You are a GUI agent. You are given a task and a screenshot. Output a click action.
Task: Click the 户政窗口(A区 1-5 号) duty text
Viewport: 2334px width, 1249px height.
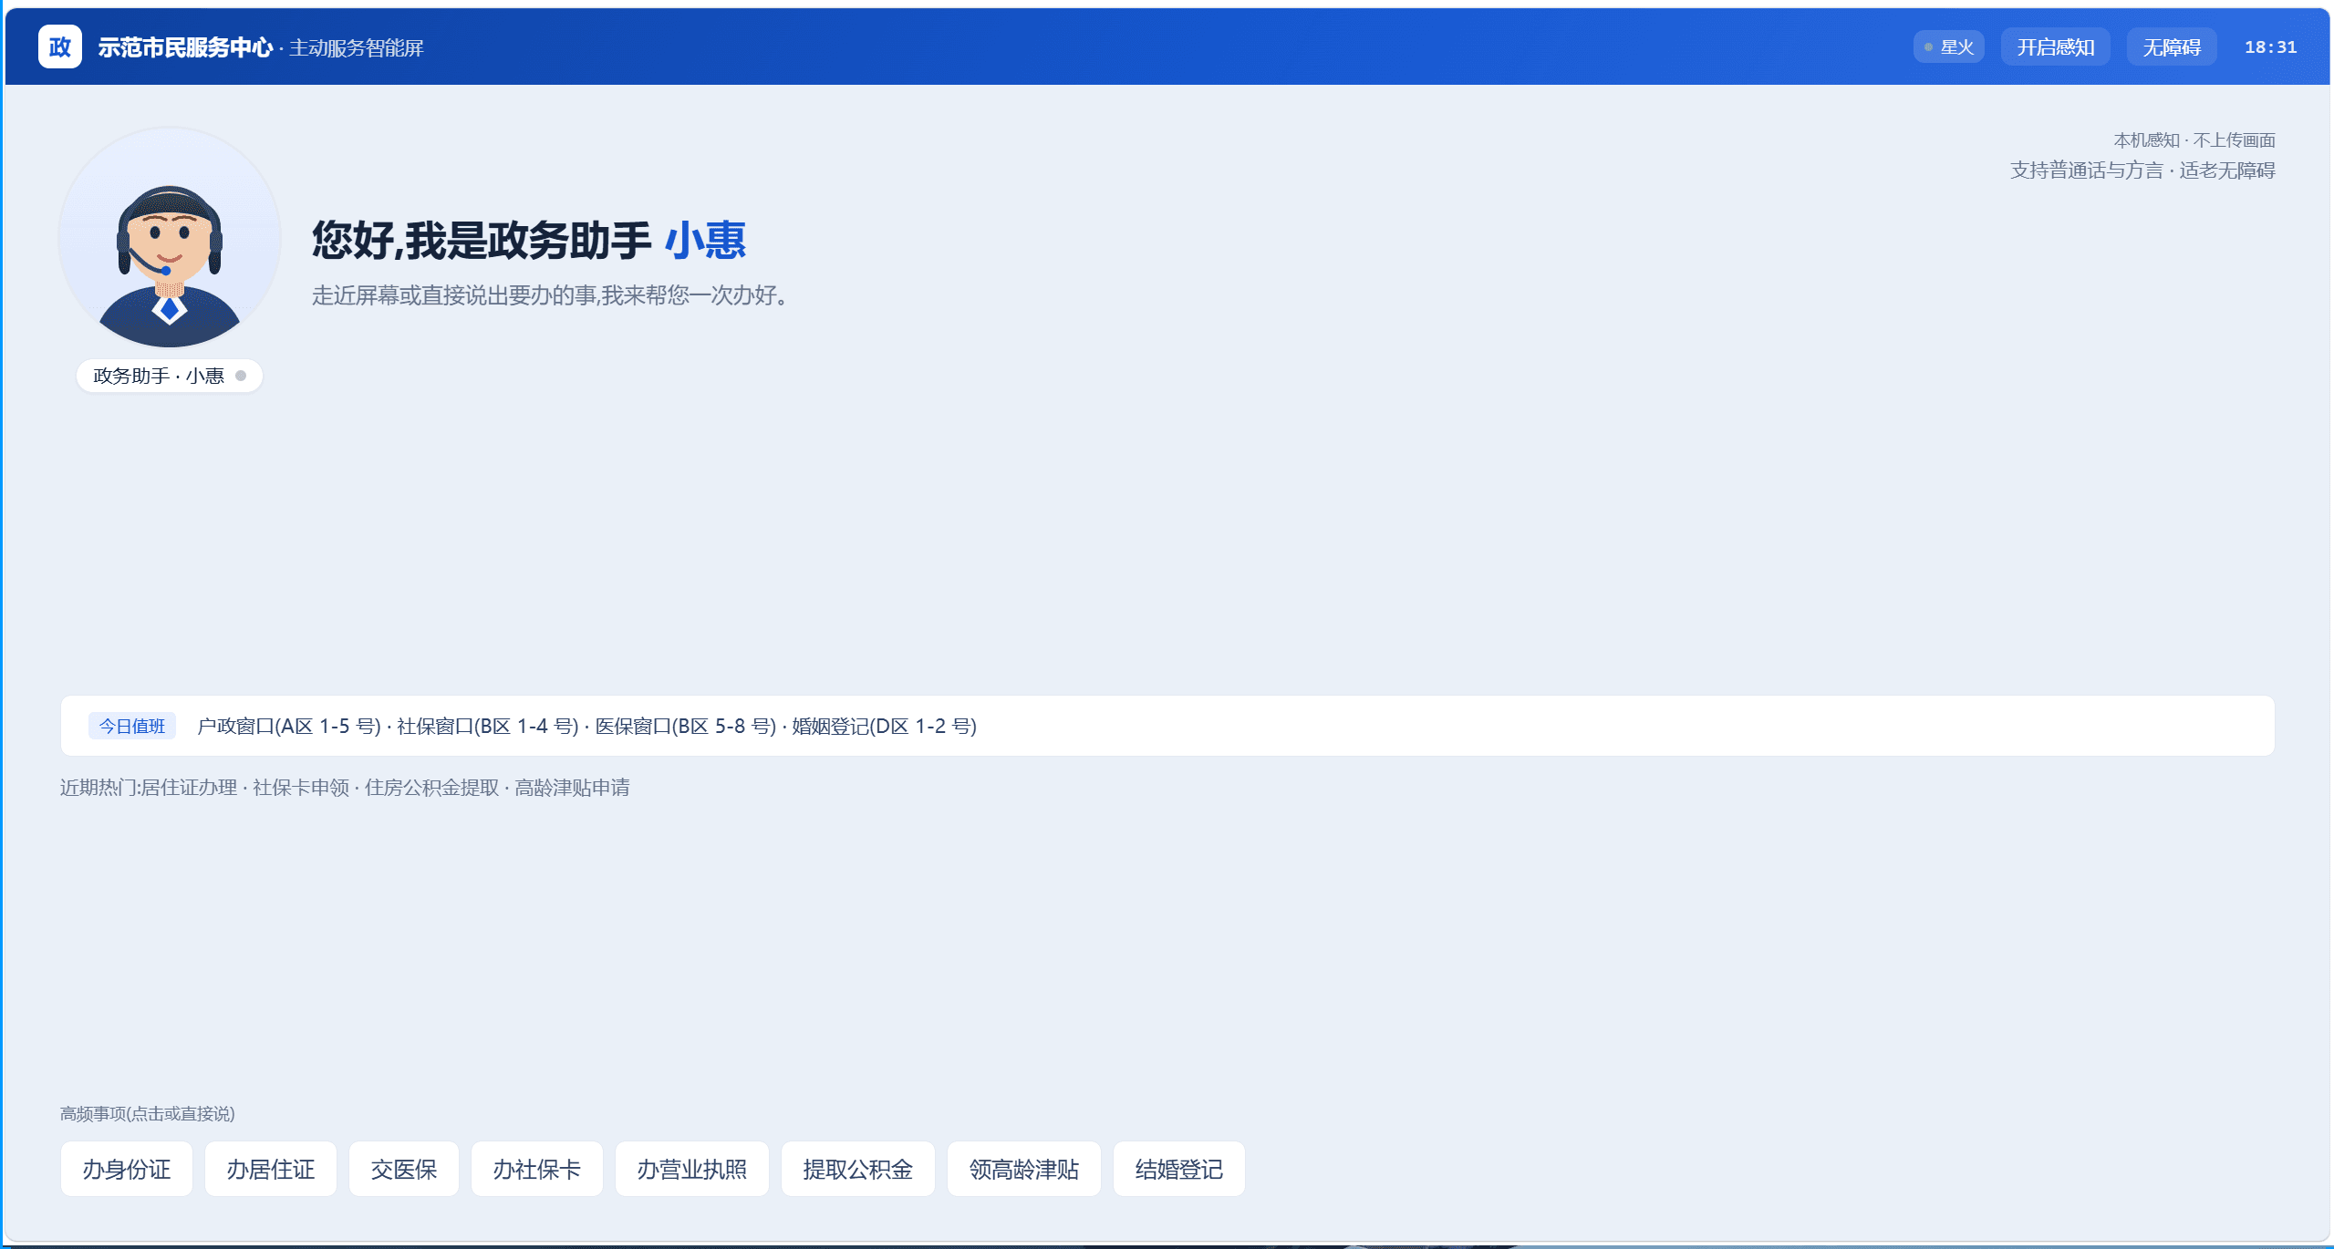pyautogui.click(x=289, y=726)
